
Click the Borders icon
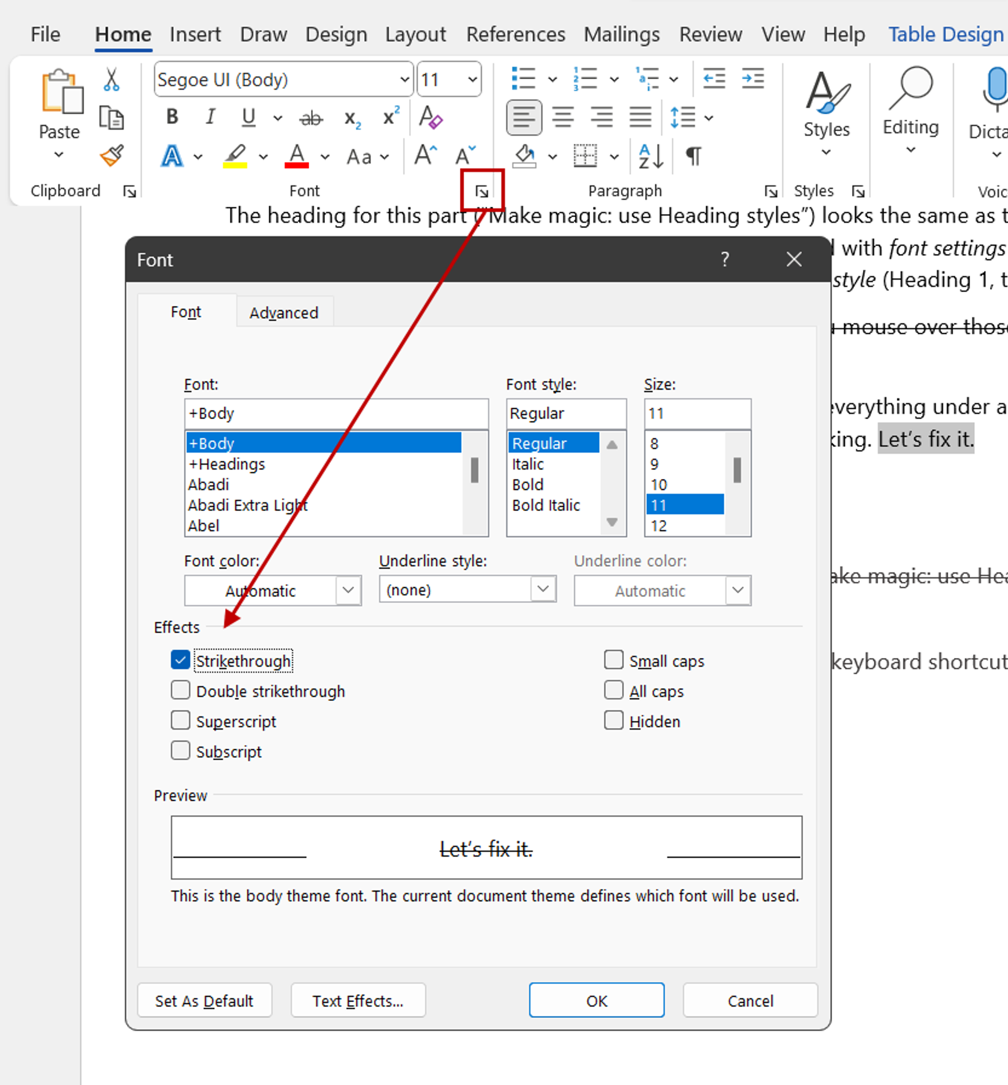click(585, 156)
